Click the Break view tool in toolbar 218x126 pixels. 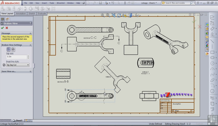pos(42,9)
